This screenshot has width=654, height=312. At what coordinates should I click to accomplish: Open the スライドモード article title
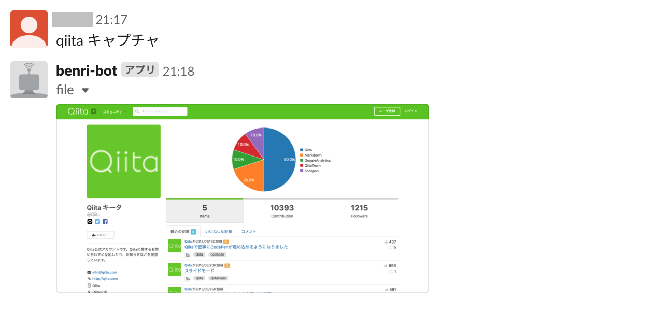(200, 271)
